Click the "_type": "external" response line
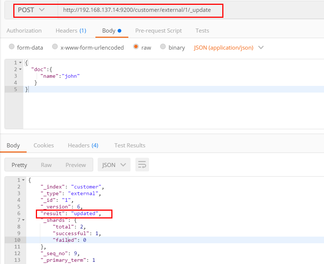 (71, 193)
